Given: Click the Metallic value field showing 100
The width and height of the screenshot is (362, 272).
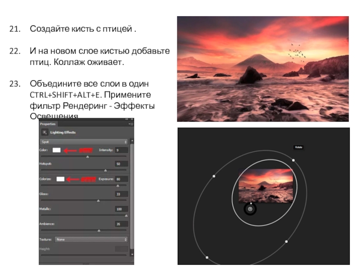Looking at the screenshot, I should 121,209.
